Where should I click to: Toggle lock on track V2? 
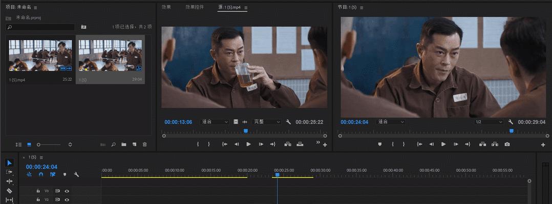click(x=38, y=199)
